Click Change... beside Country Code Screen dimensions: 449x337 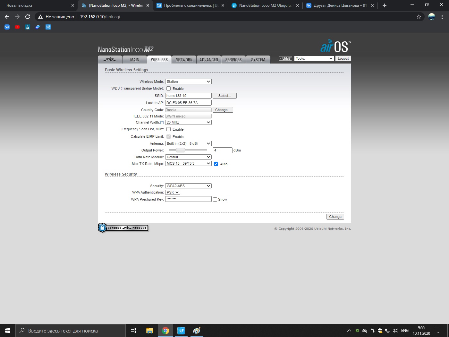223,110
